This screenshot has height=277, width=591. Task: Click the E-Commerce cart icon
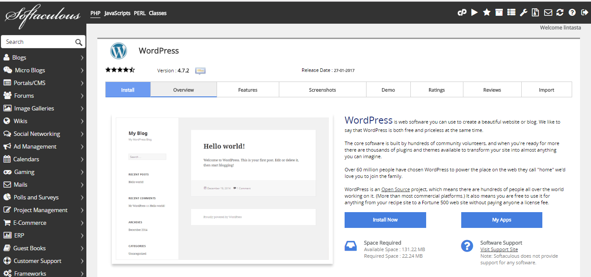[x=7, y=223]
